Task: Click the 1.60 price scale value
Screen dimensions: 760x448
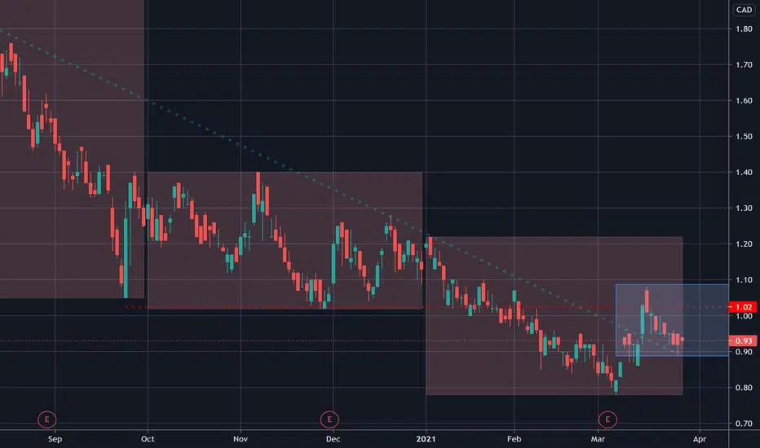Action: pos(744,101)
